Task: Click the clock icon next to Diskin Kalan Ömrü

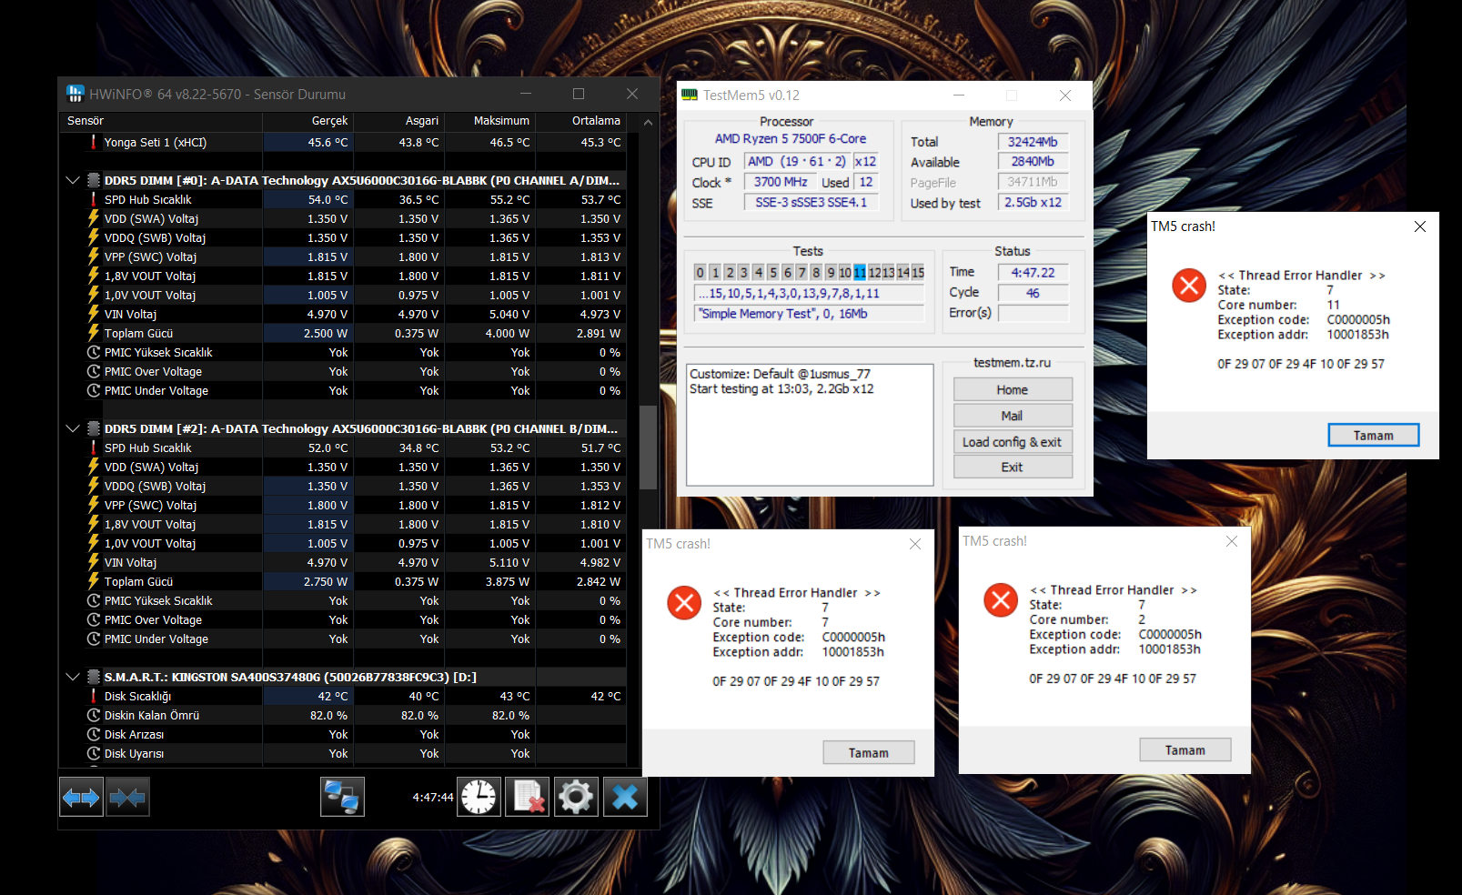Action: point(93,715)
